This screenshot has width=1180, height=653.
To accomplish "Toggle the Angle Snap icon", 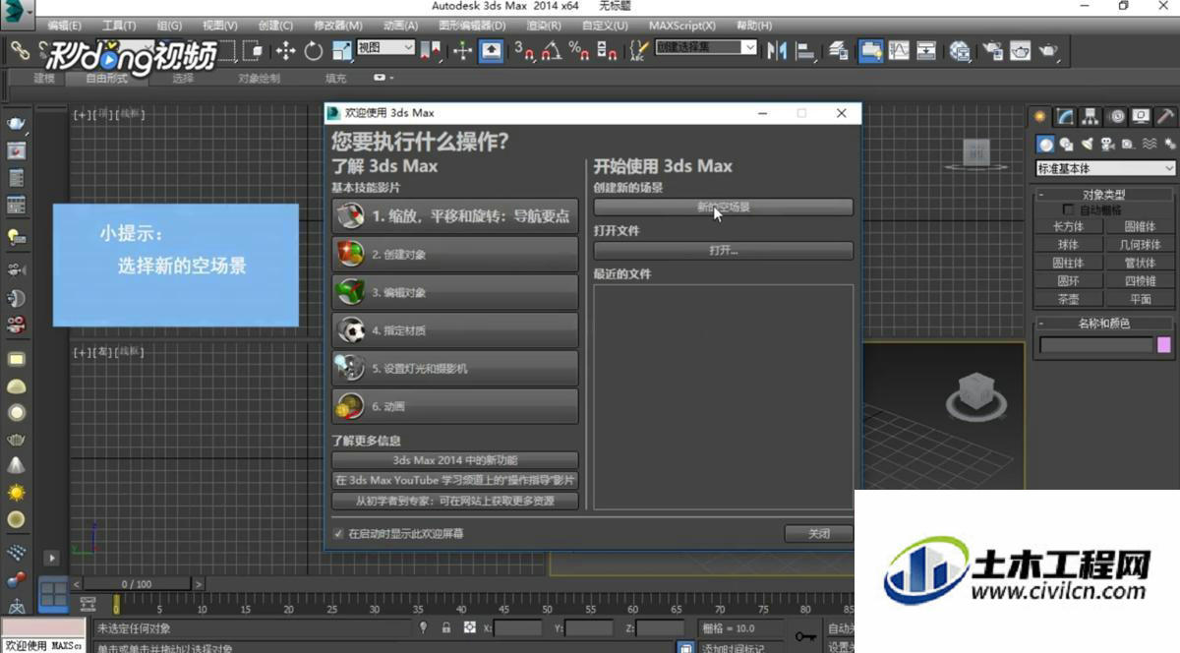I will point(552,50).
